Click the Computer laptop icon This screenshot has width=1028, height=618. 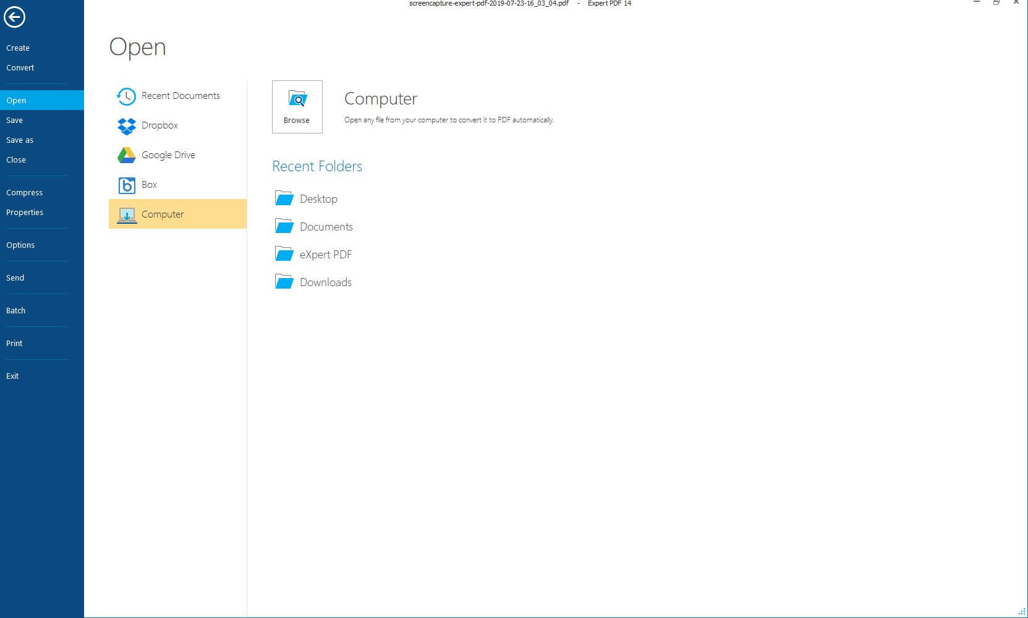[x=127, y=215]
